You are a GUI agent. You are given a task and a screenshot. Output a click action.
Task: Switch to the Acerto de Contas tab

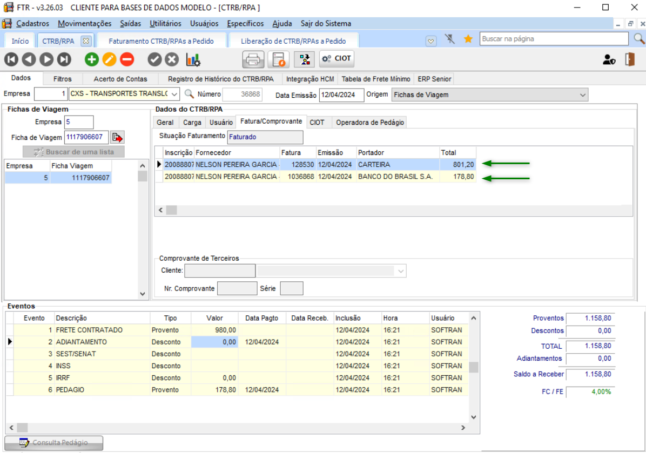click(x=120, y=79)
